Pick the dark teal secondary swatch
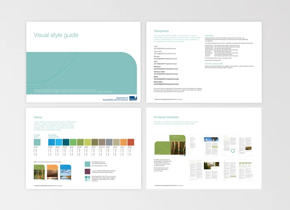The width and height of the screenshot is (290, 210). [66, 142]
